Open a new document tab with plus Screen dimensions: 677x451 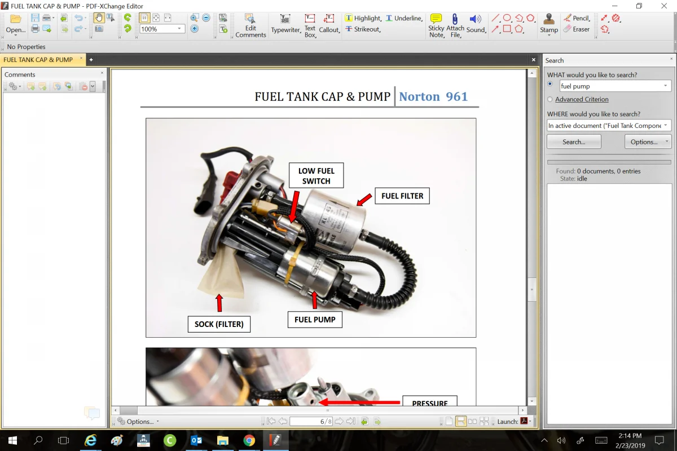click(91, 60)
